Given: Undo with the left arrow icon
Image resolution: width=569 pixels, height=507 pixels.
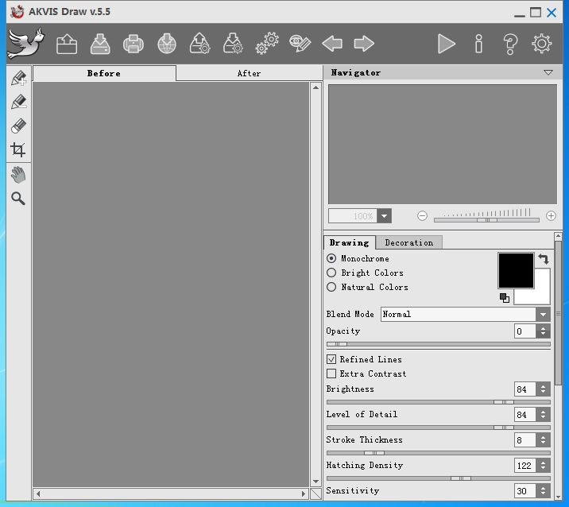Looking at the screenshot, I should pyautogui.click(x=332, y=44).
